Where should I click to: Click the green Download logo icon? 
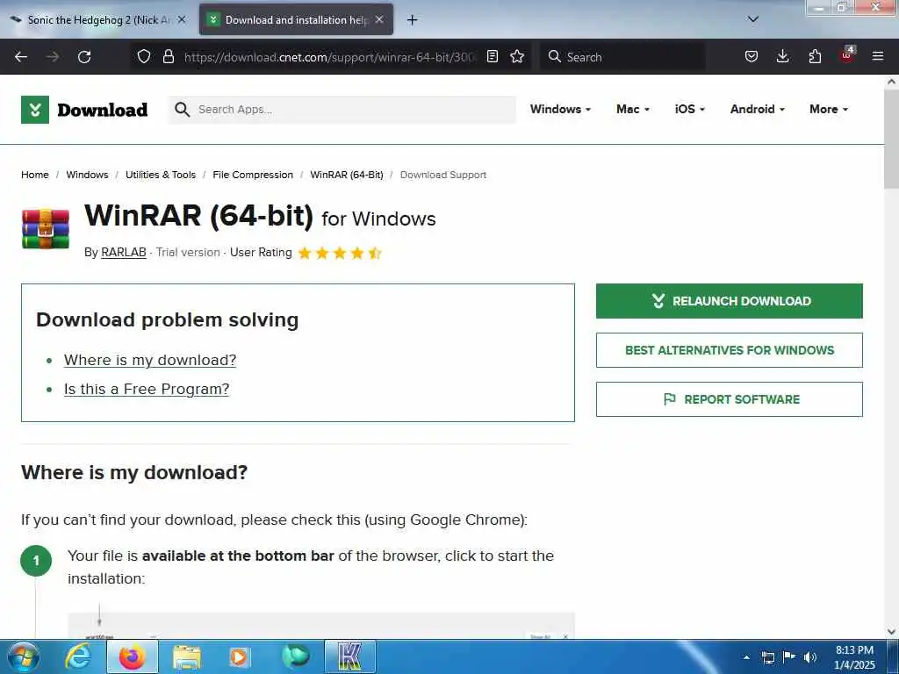click(x=35, y=110)
